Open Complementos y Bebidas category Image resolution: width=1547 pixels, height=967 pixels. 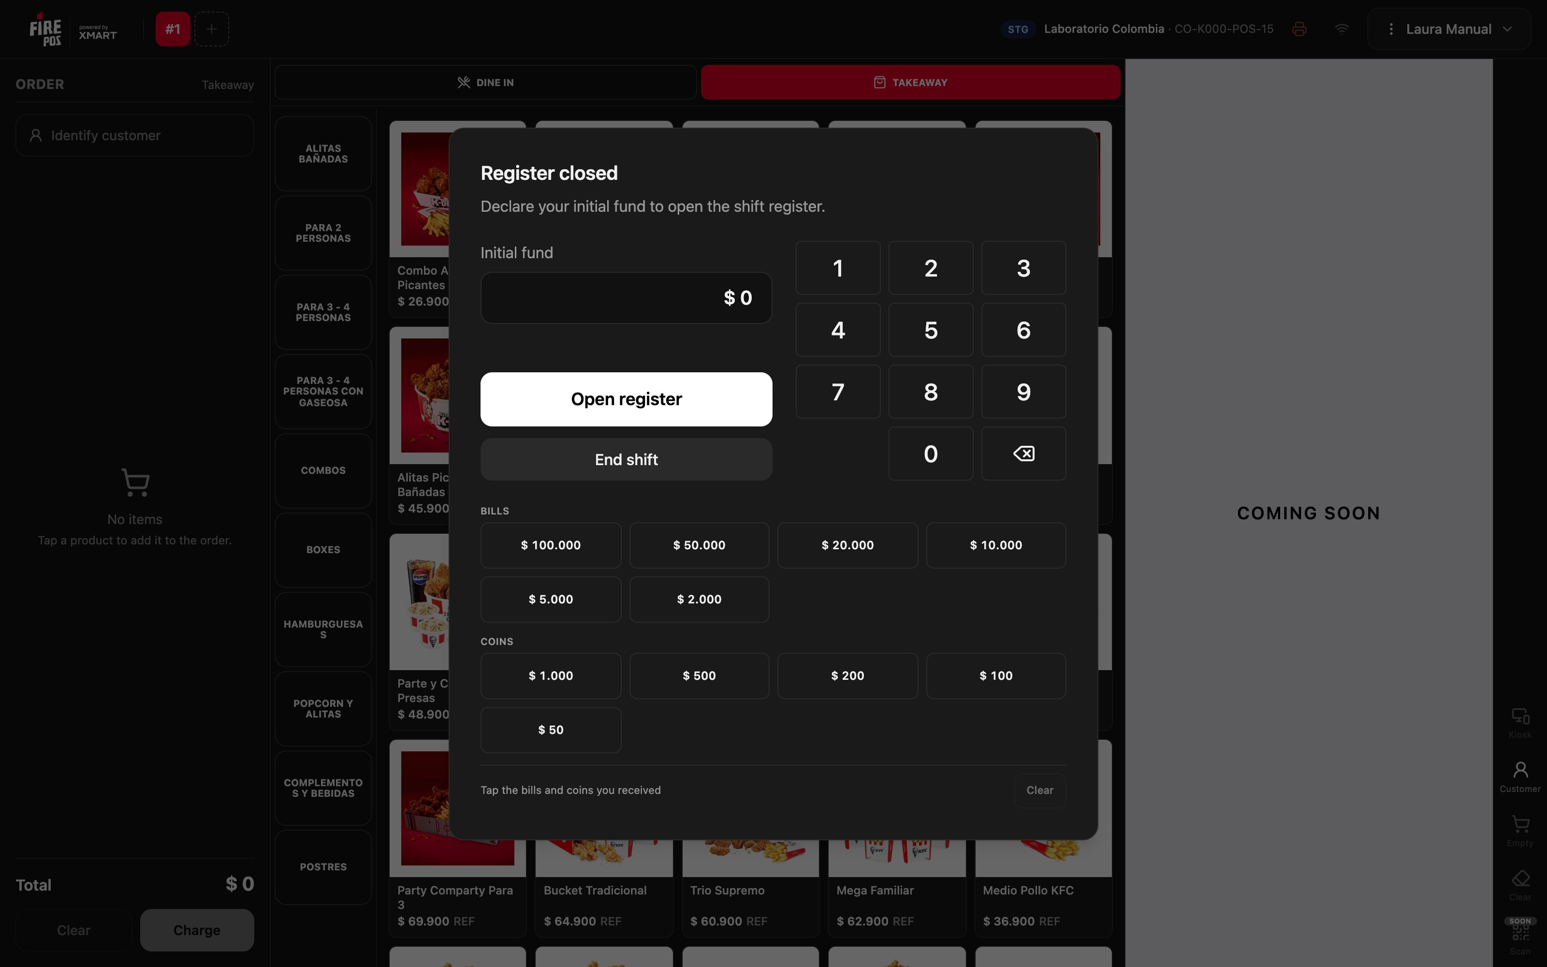pos(323,788)
